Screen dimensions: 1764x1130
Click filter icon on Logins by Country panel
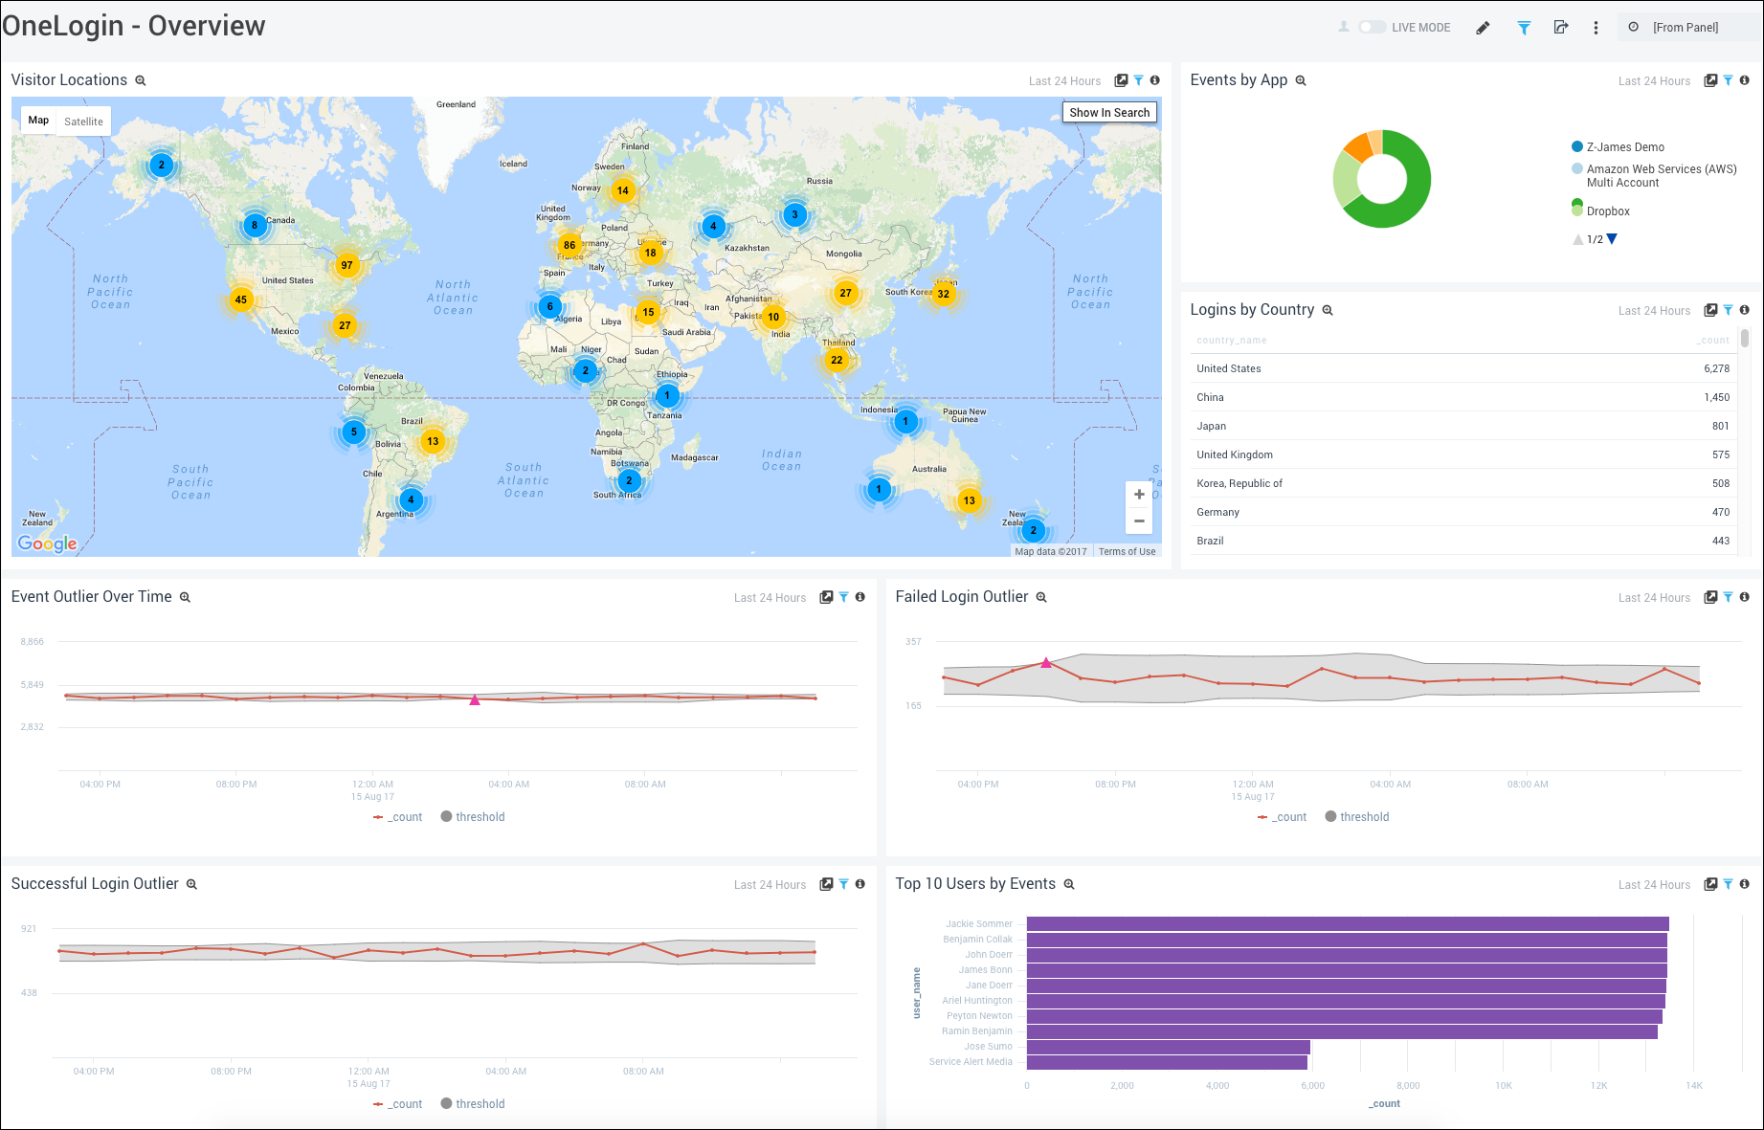(1728, 310)
